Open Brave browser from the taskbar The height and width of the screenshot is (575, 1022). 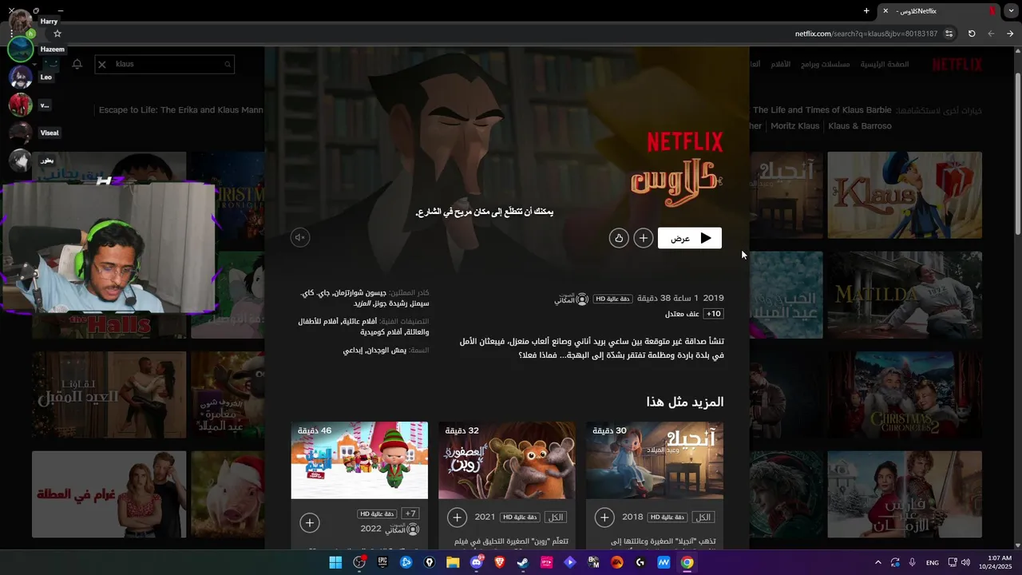tap(500, 562)
